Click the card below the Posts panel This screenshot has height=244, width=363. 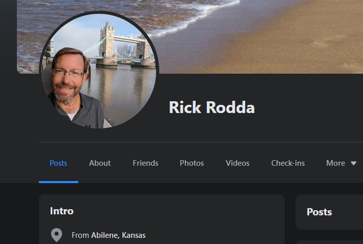329,242
